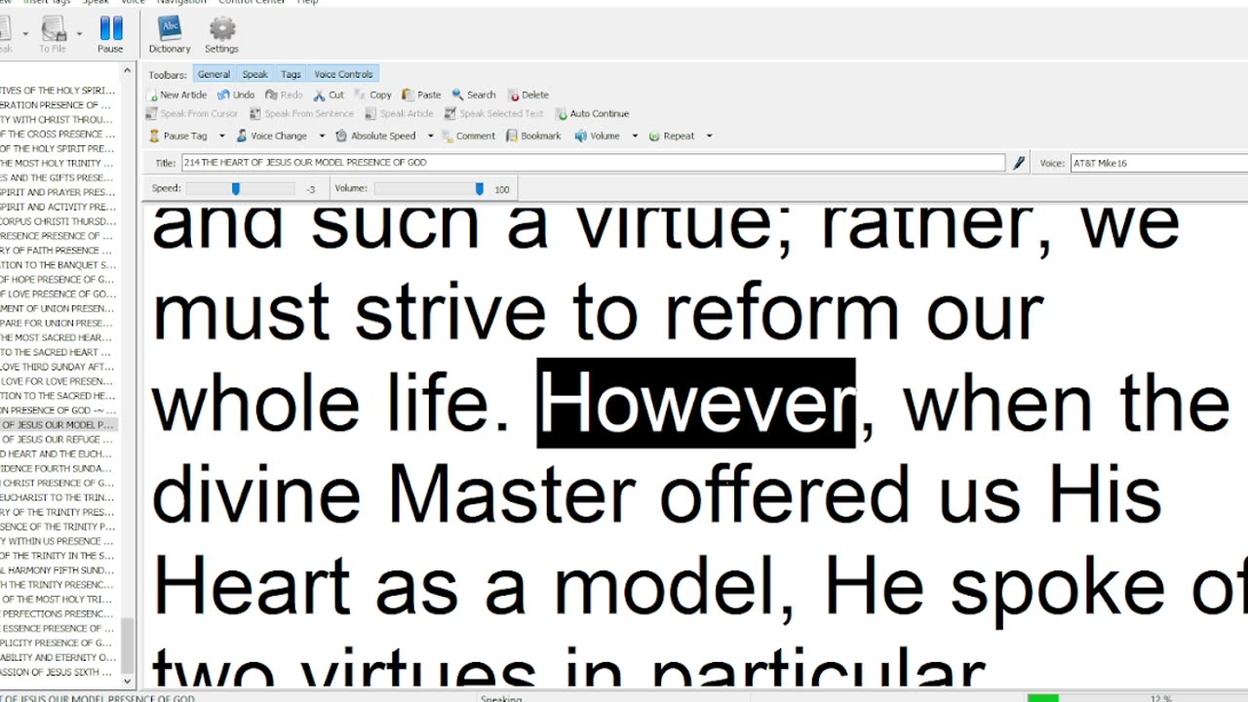Open the Insert Tags menu
This screenshot has height=702, width=1248.
point(47,2)
